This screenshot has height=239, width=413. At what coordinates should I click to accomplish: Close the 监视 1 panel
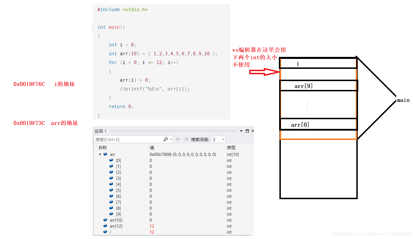[252, 131]
